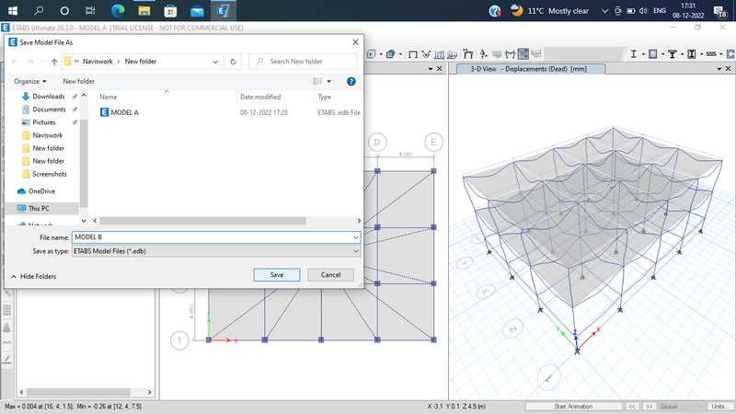736x414 pixels.
Task: Click the highlighted display toolbar icon
Action: pos(523,54)
